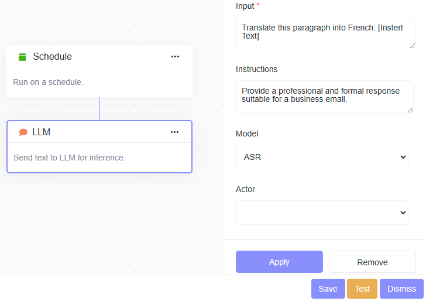Run the orange Test button
The width and height of the screenshot is (426, 301).
pyautogui.click(x=362, y=289)
